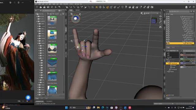Select the Basic Wear 01 thumbnail
Image resolution: width=196 pixels, height=110 pixels.
(x=52, y=20)
